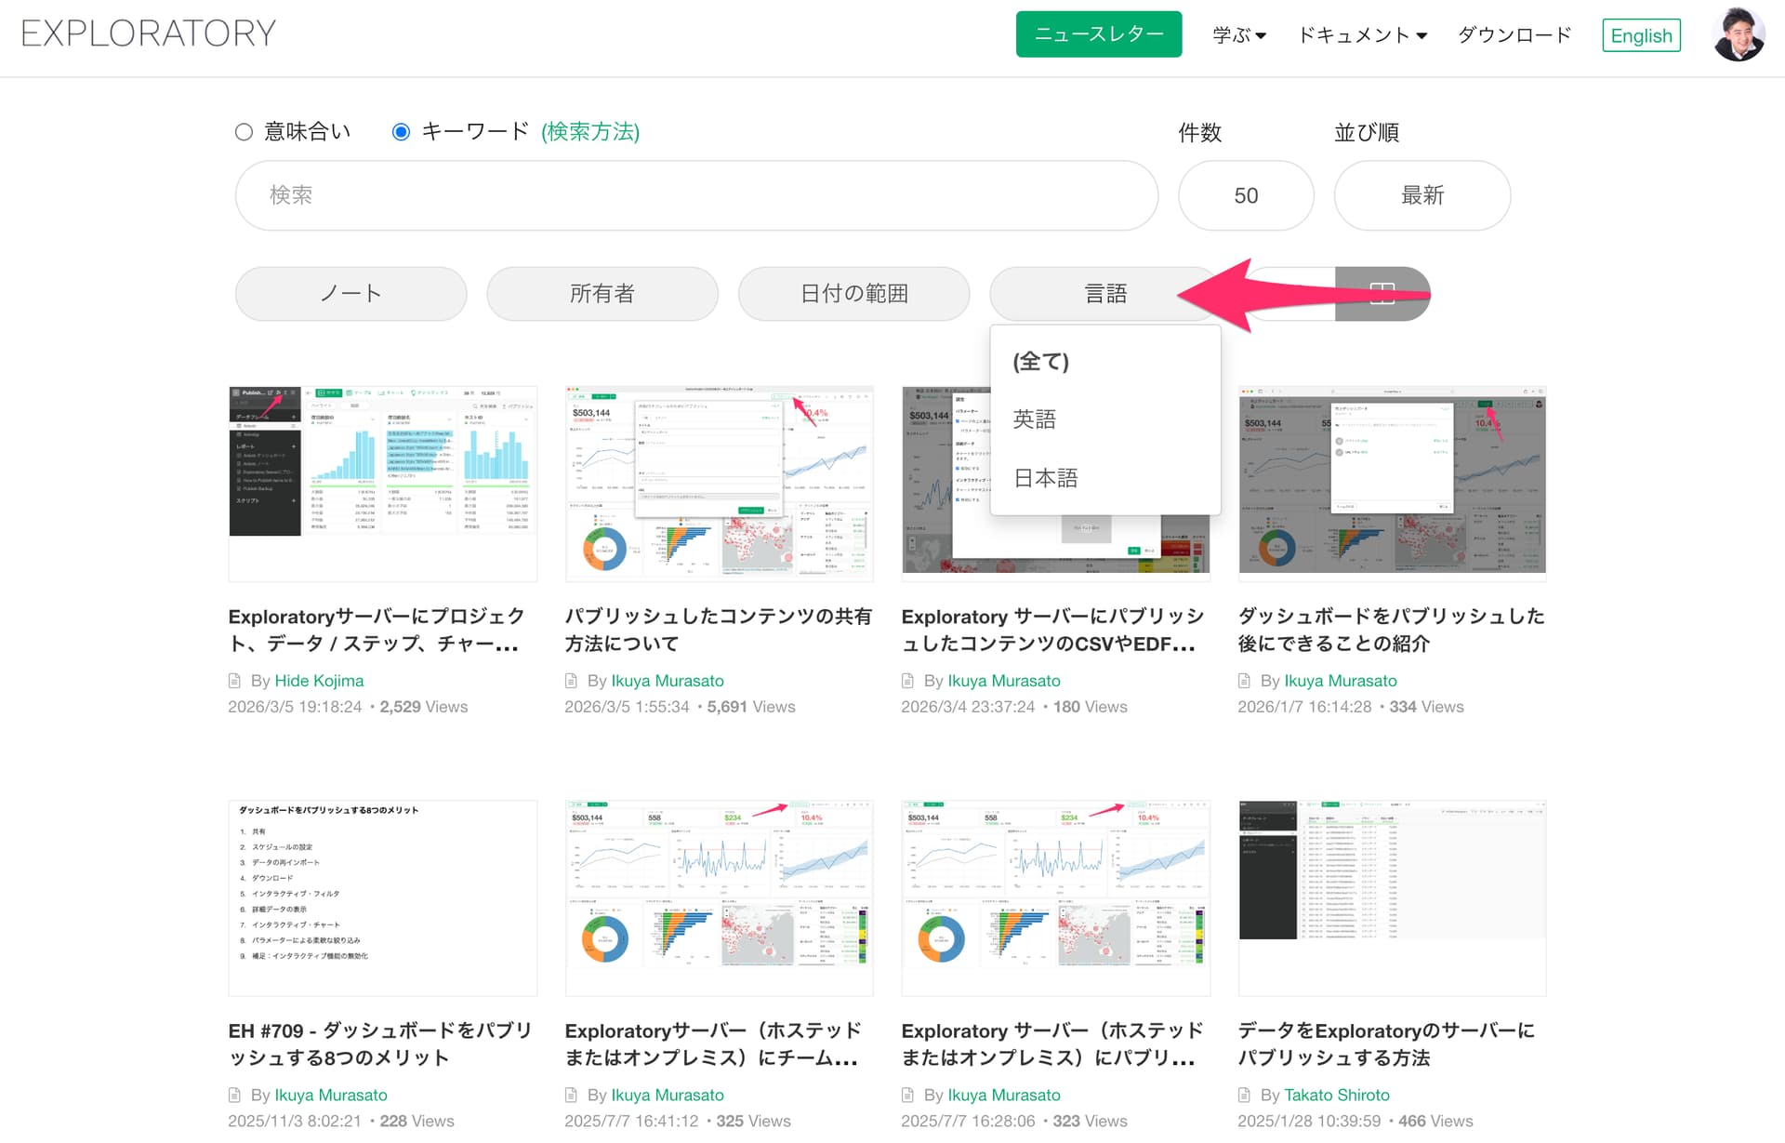The width and height of the screenshot is (1785, 1143).
Task: Open Ikuya Murasato link under 5,691 Views post
Action: [668, 681]
